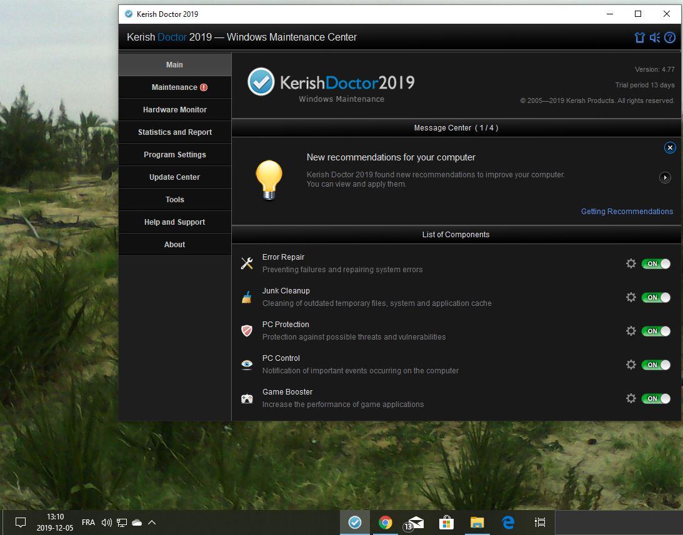Turn off PC Control toggle
Image resolution: width=683 pixels, height=535 pixels.
656,365
